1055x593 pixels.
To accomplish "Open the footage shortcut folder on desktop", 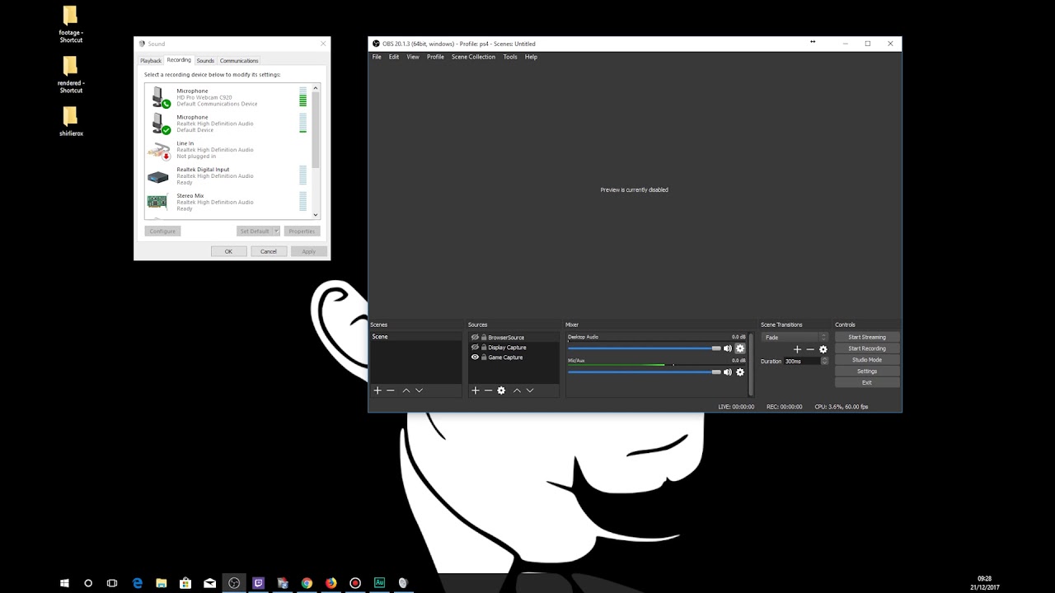I will (71, 25).
